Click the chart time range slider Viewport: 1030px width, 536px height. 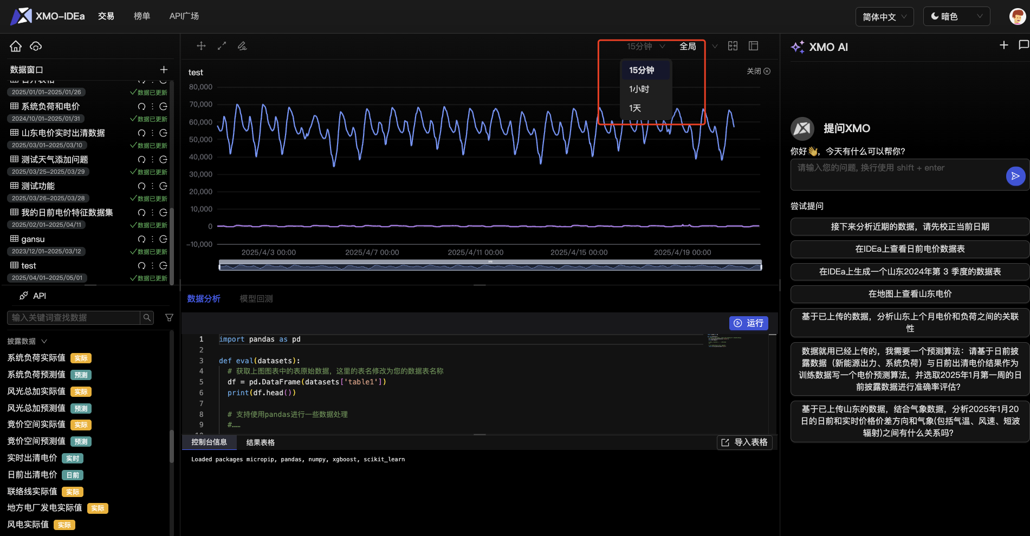click(490, 265)
